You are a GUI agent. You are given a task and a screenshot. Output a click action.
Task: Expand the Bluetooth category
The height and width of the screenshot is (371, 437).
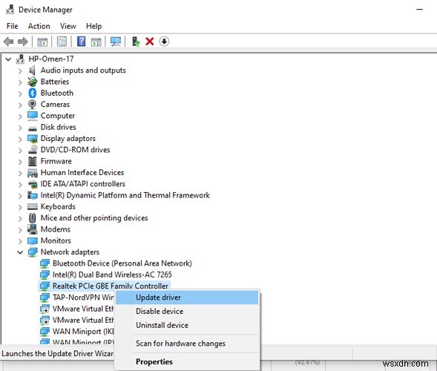click(x=20, y=93)
